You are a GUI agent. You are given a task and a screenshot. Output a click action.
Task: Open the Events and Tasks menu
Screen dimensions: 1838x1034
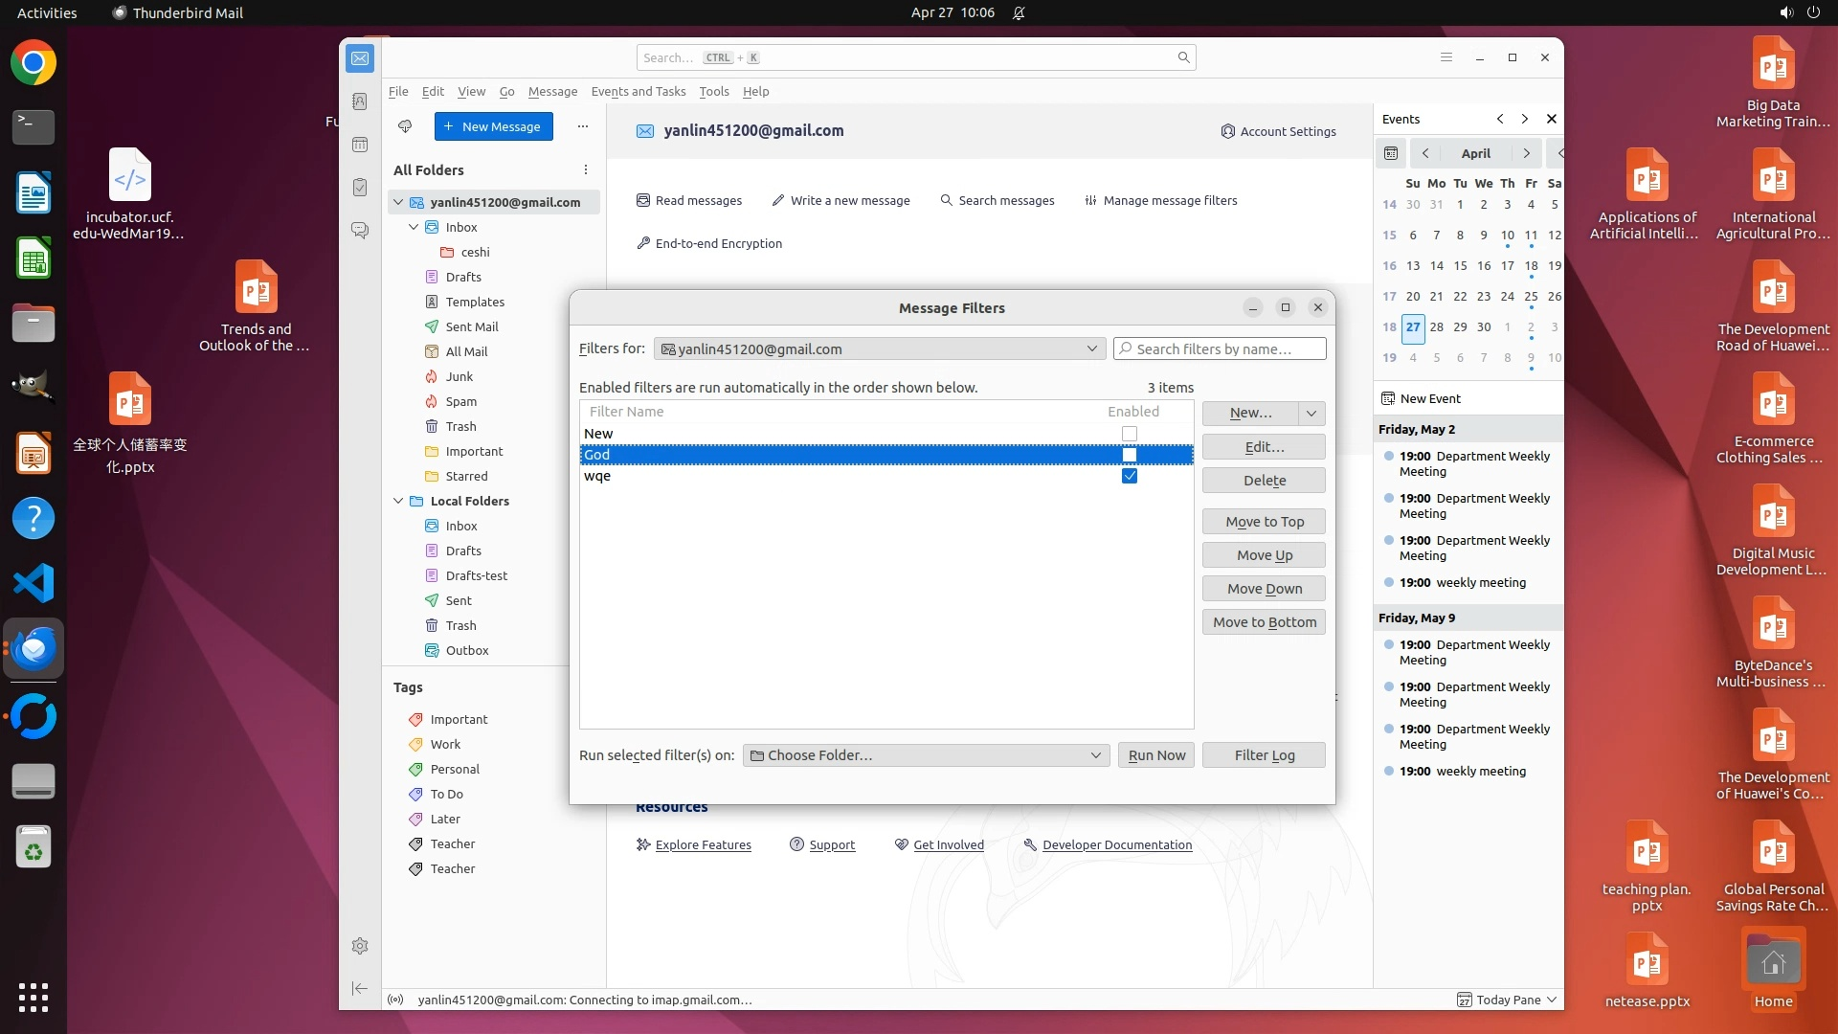tap(638, 91)
